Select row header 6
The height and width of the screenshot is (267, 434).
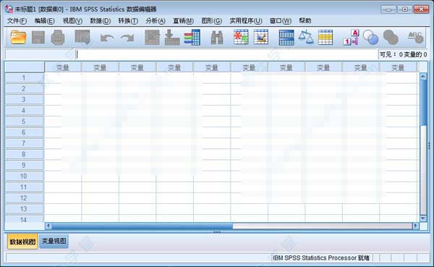[25, 132]
